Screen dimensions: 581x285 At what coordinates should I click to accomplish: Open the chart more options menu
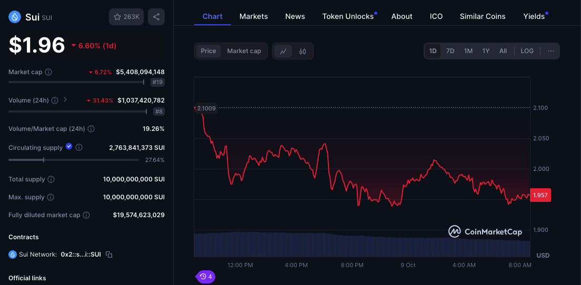point(550,51)
